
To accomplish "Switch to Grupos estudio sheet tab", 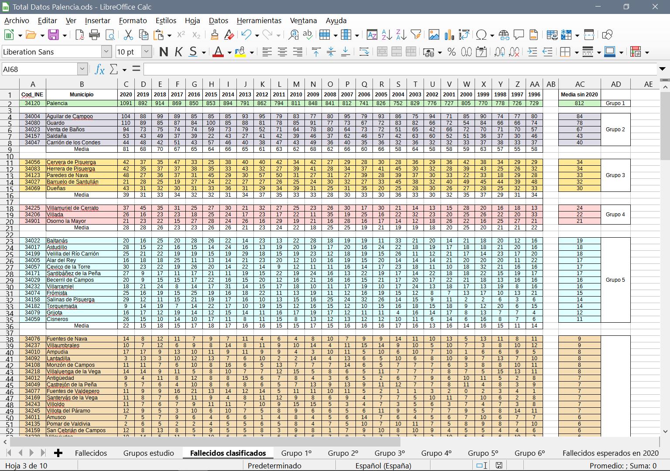I will tap(148, 453).
